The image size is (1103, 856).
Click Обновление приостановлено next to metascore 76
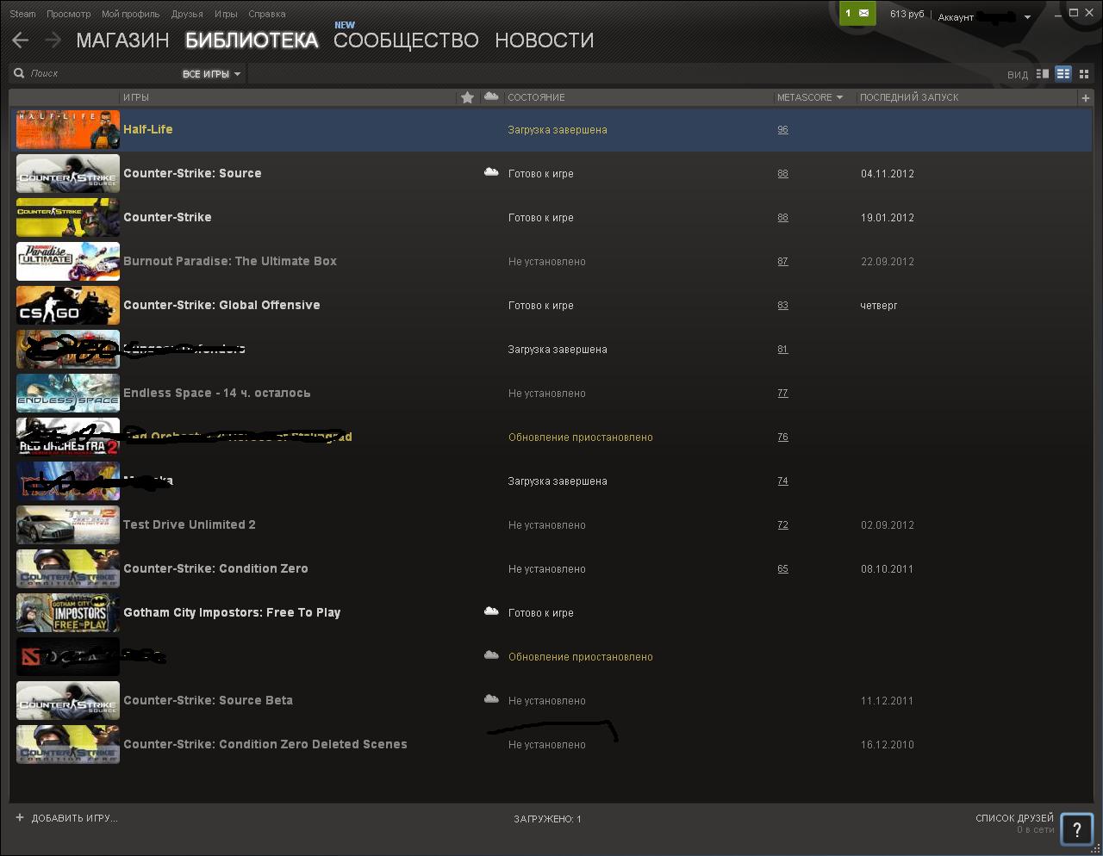click(x=581, y=437)
